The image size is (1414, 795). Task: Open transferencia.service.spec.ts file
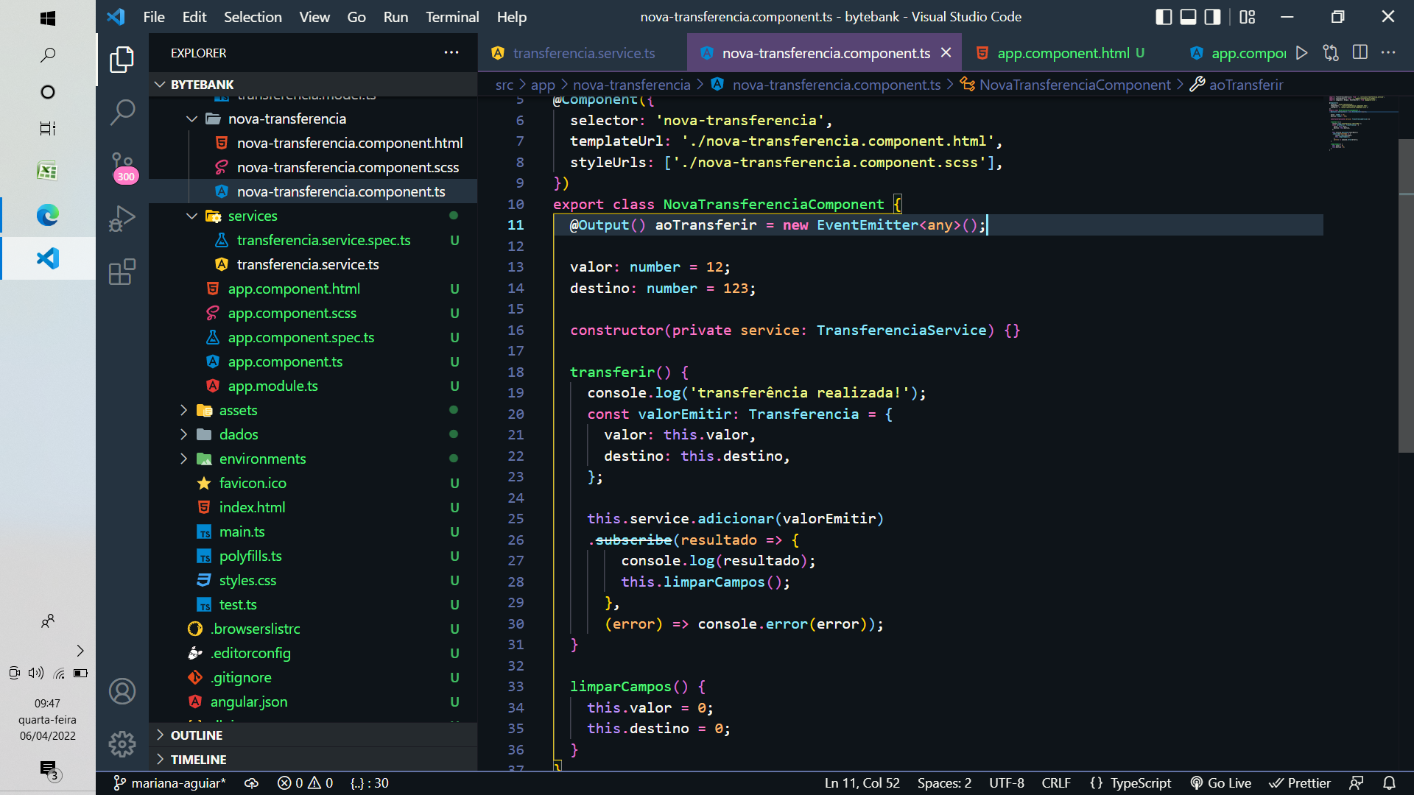point(323,240)
